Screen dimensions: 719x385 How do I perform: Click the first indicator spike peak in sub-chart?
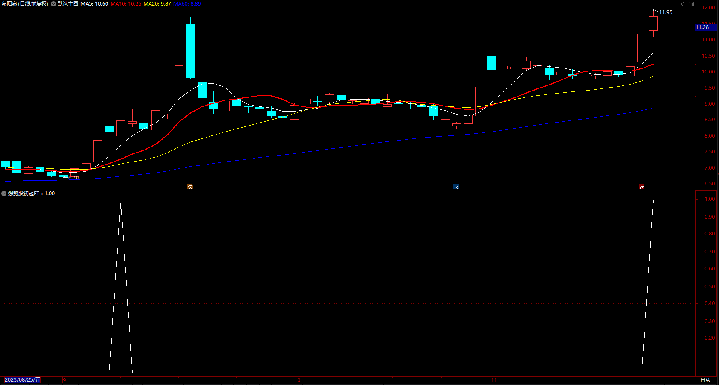pos(121,200)
